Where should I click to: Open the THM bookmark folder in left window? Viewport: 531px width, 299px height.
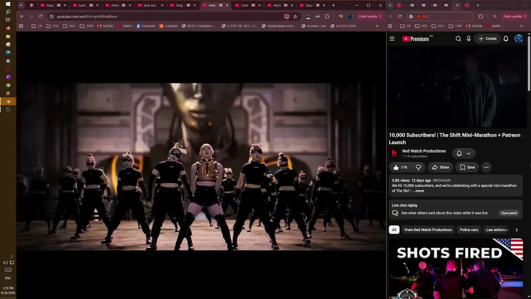(x=86, y=26)
